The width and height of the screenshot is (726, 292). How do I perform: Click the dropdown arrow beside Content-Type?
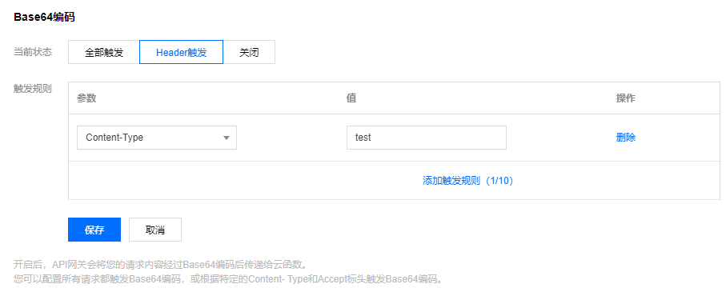(227, 138)
